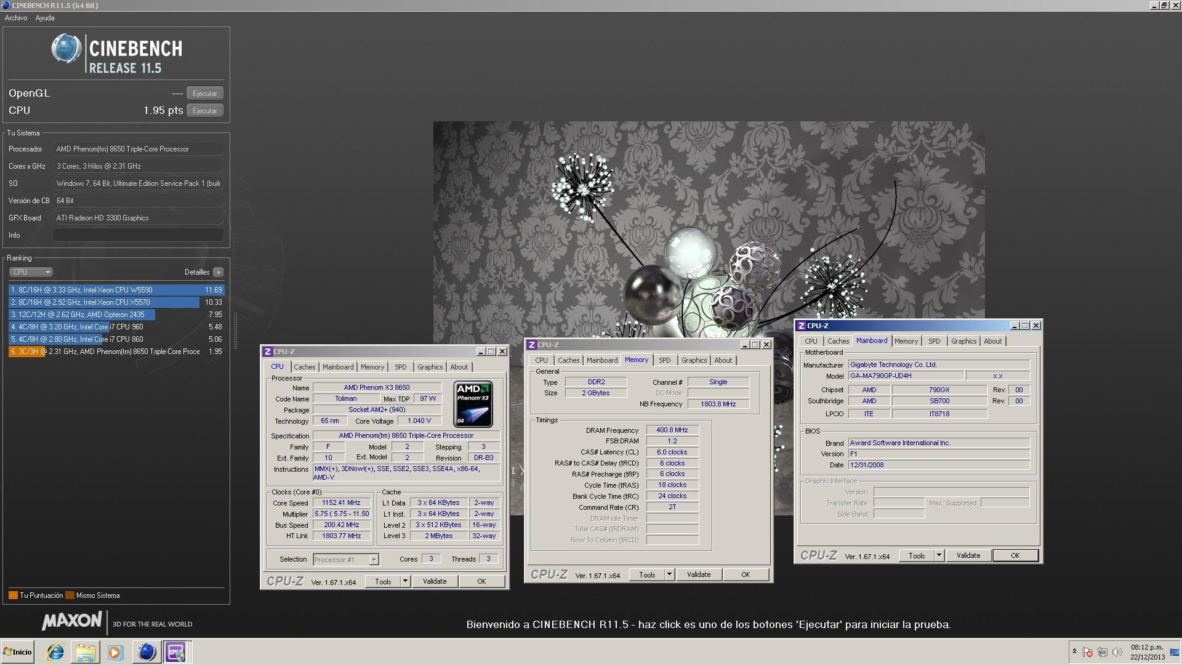Click the volume speaker tray icon
Viewport: 1182px width, 665px height.
coord(1117,652)
